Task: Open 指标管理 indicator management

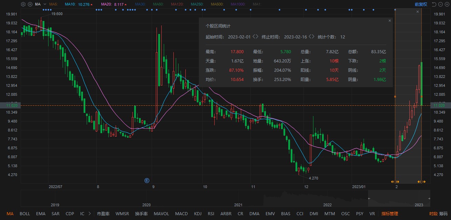Action: [390, 213]
